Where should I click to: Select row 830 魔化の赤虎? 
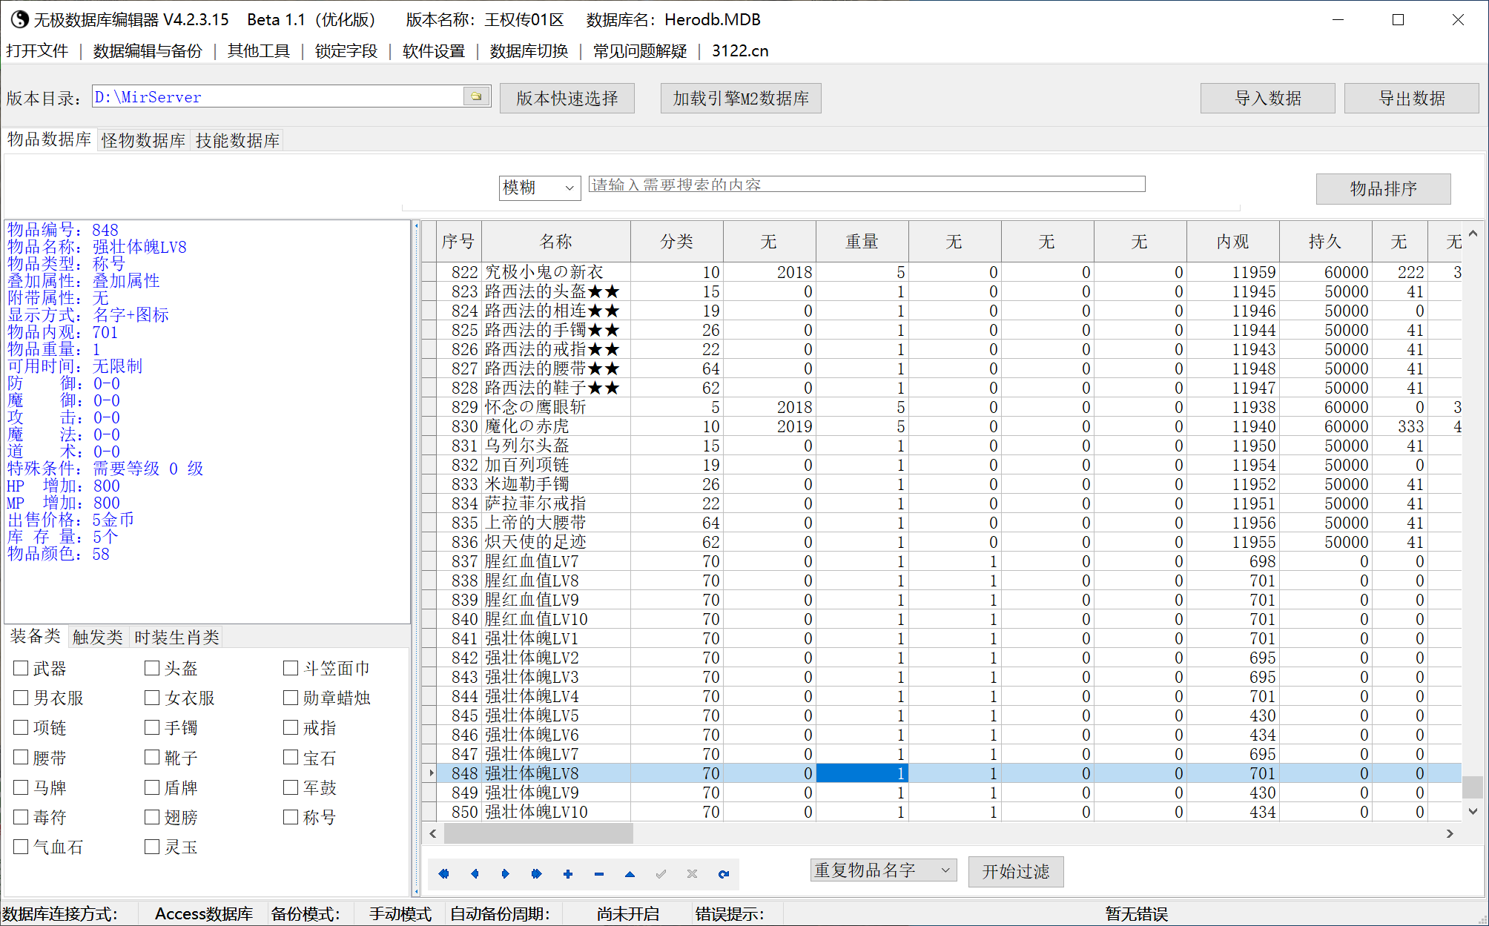coord(942,426)
